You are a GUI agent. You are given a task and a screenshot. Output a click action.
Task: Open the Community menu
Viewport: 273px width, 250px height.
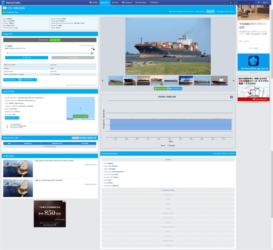(x=141, y=2)
